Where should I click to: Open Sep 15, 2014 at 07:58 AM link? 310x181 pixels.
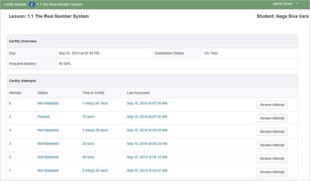[147, 103]
